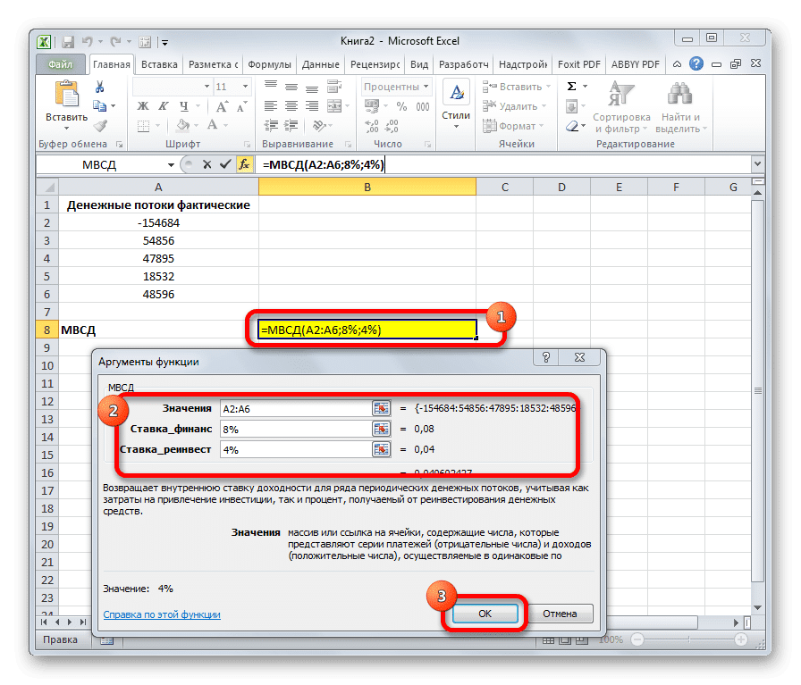801x685 pixels.
Task: Expand the Name Box МВСД dropdown
Action: coord(171,165)
